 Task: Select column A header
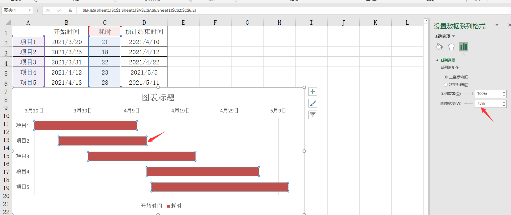28,22
